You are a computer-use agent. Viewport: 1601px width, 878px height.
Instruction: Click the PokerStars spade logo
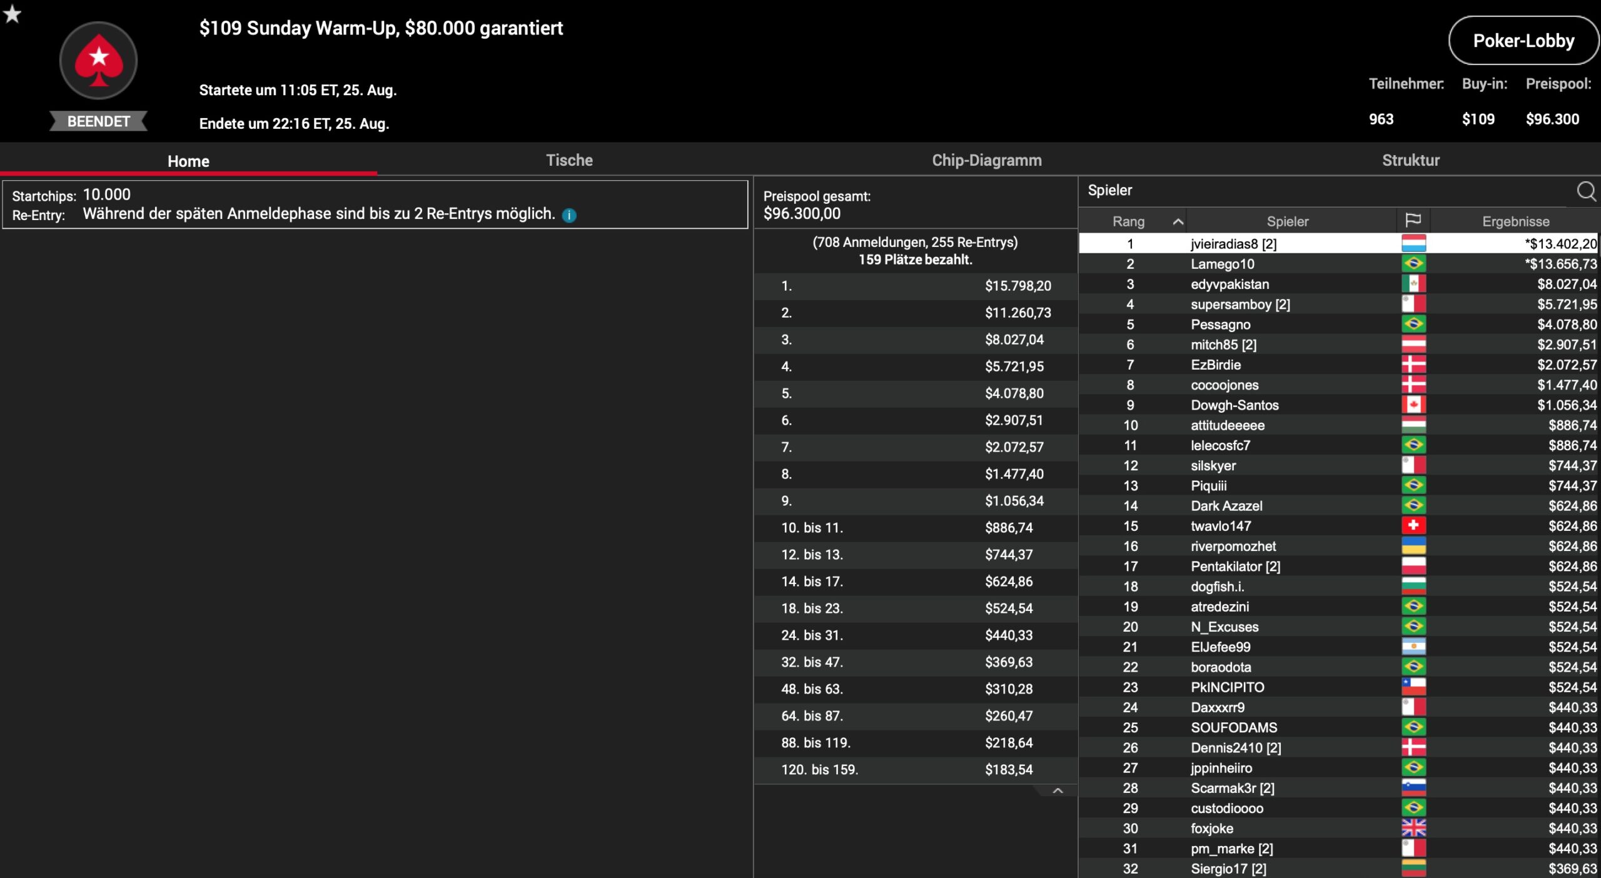(98, 61)
